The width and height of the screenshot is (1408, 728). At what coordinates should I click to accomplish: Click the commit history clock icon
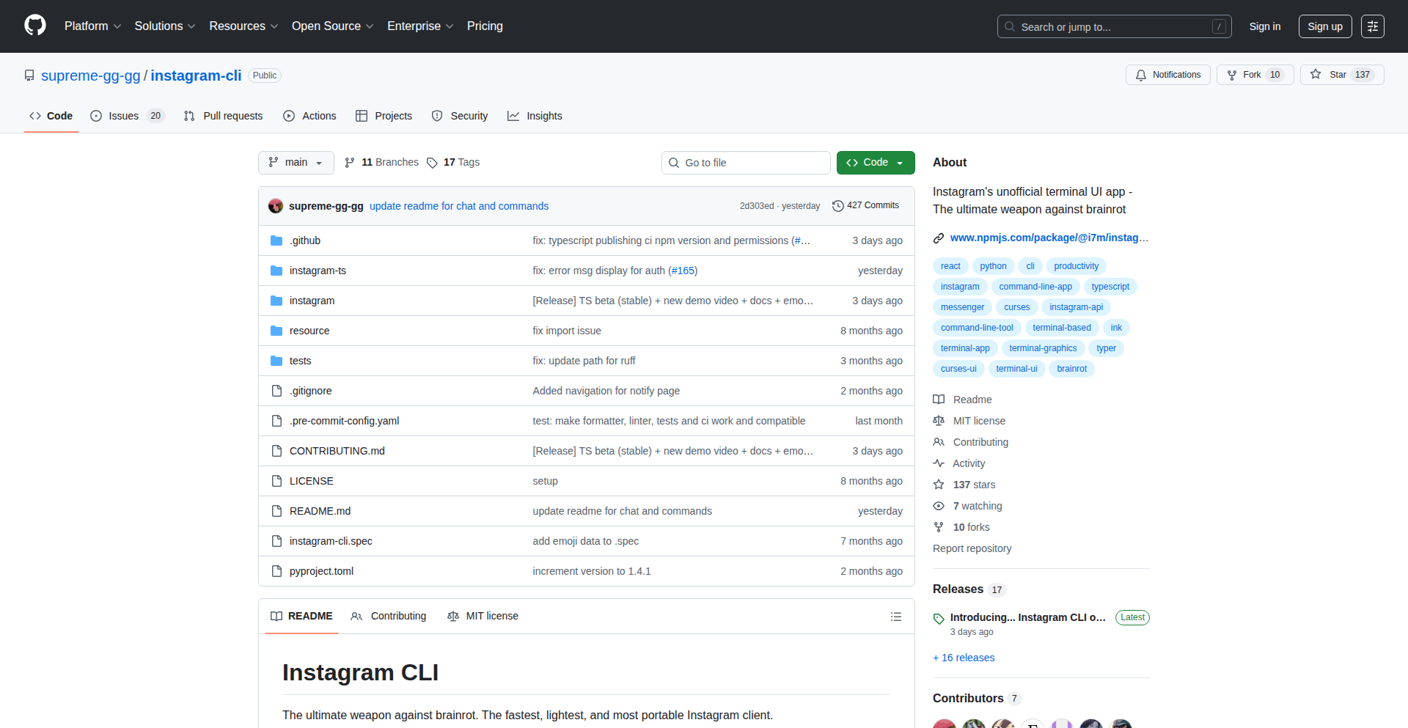pos(837,206)
